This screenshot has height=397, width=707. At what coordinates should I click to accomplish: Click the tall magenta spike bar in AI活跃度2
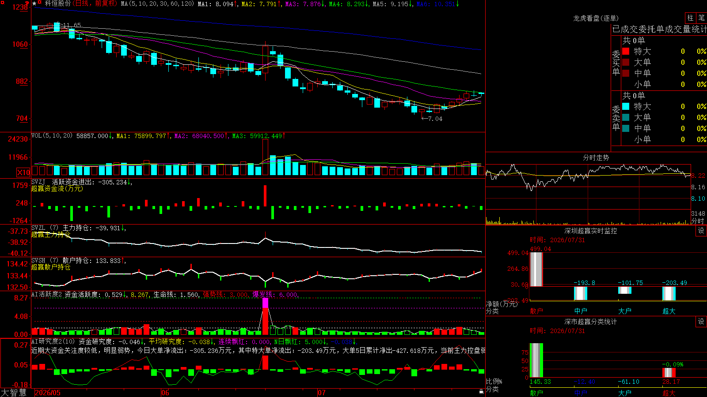coord(265,303)
